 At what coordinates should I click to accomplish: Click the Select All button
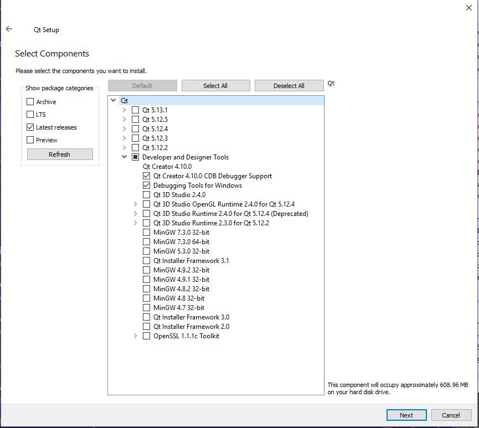pos(215,85)
